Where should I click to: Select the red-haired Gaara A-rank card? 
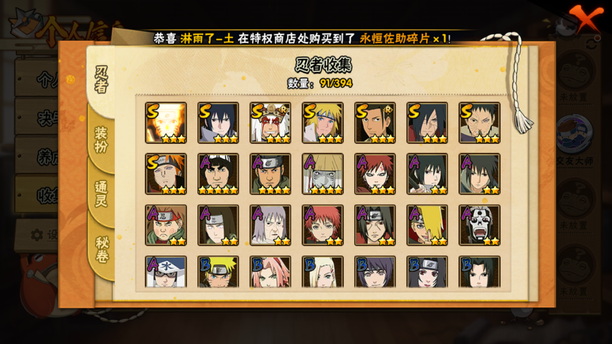click(x=375, y=174)
